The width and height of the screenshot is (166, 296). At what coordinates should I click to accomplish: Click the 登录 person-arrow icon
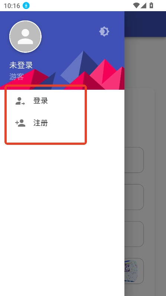coord(20,101)
